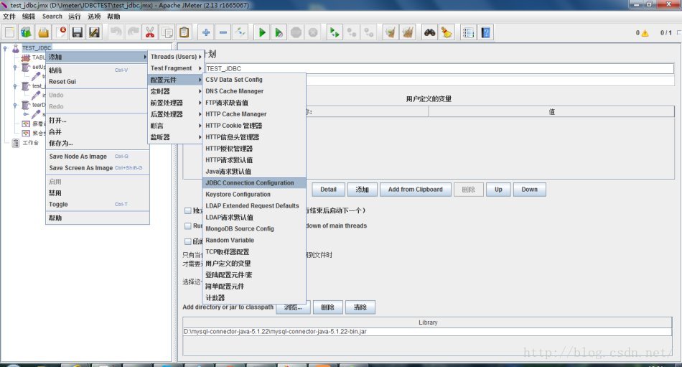Select the mysql-connector jar library row

click(428, 332)
